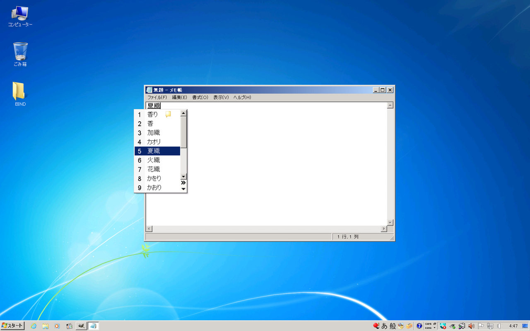This screenshot has height=331, width=530.
Task: Open the ファイル(F) menu
Action: point(157,97)
